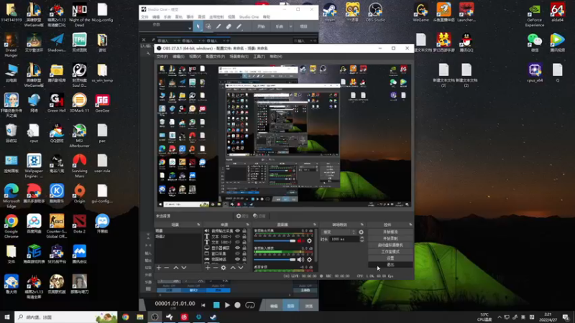Open the Studio One menu in Studio One
Viewport: 575px width, 323px height.
249,17
